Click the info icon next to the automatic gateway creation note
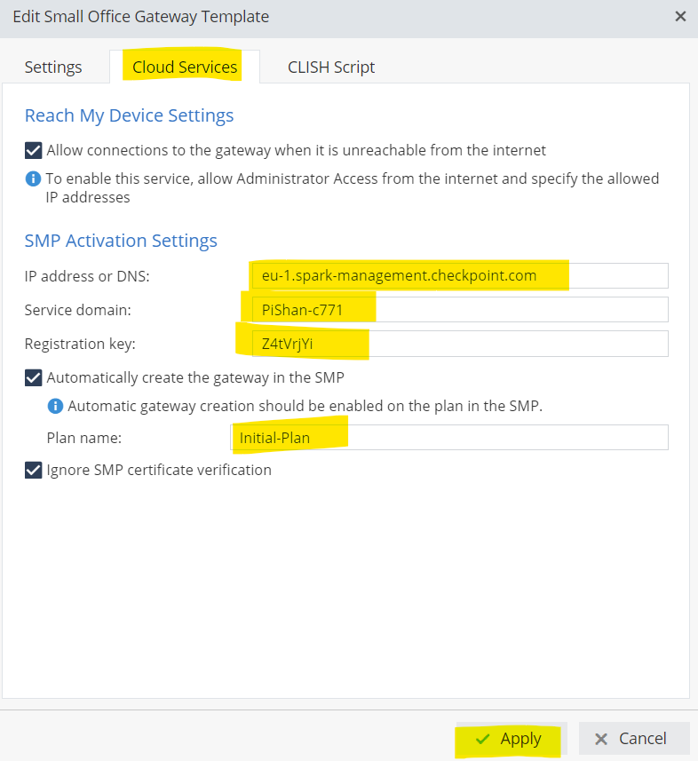 point(55,406)
